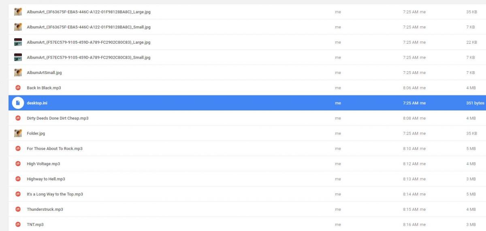Select It's a Long Way to the Top.mp3 name
Image resolution: width=486 pixels, height=231 pixels.
(55, 194)
